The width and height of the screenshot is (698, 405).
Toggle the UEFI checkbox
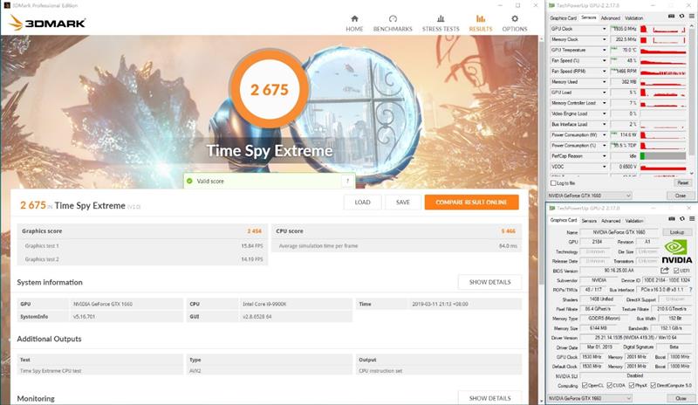click(676, 271)
